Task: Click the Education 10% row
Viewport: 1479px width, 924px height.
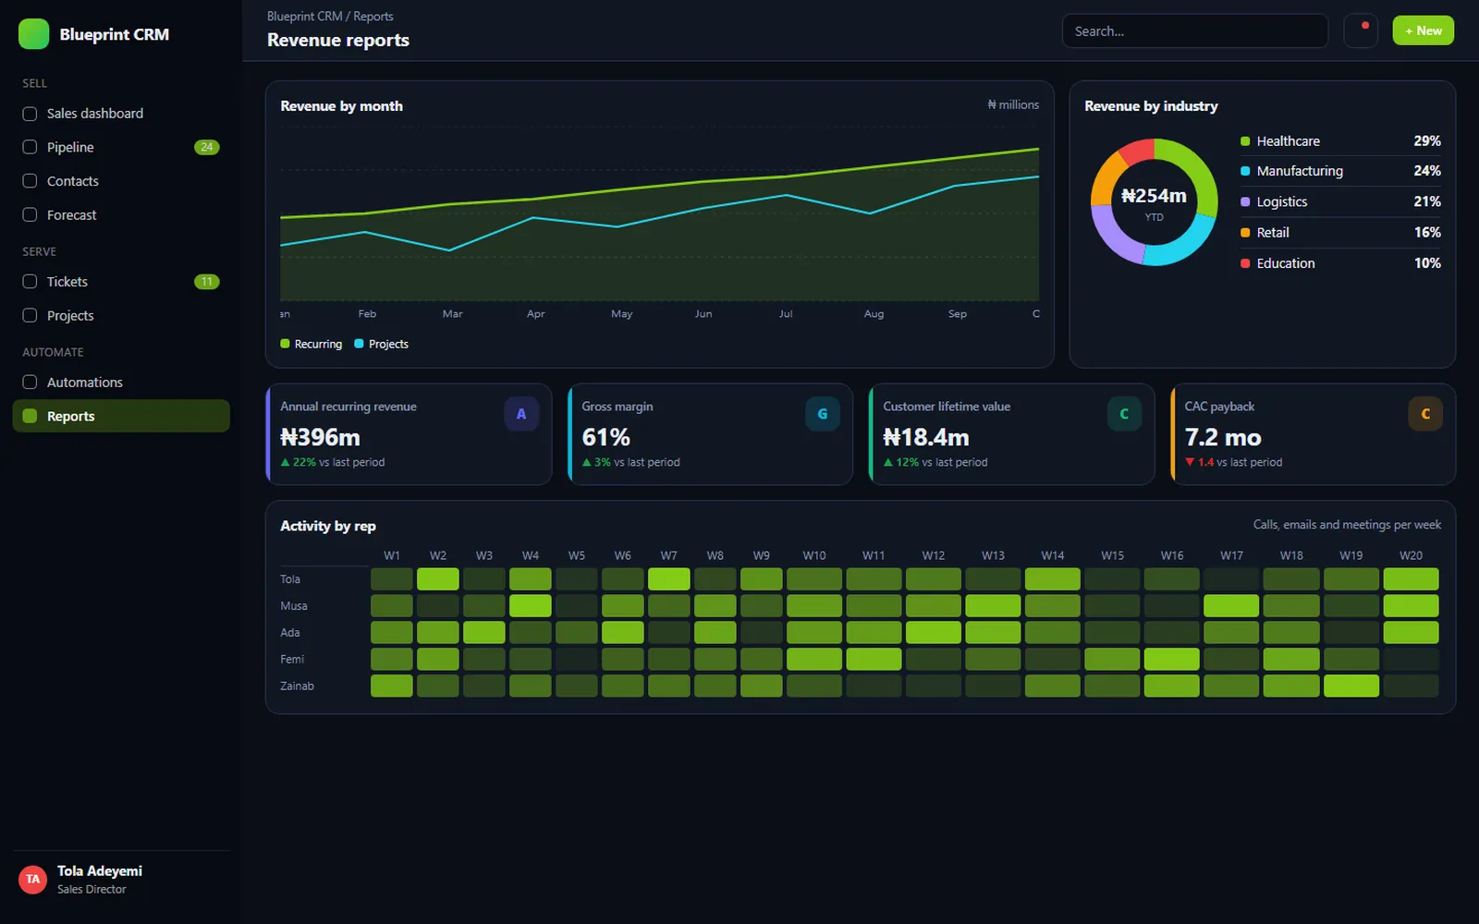Action: pyautogui.click(x=1340, y=263)
